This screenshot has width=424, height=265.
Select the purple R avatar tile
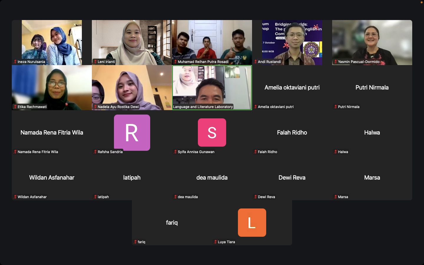coord(132,132)
